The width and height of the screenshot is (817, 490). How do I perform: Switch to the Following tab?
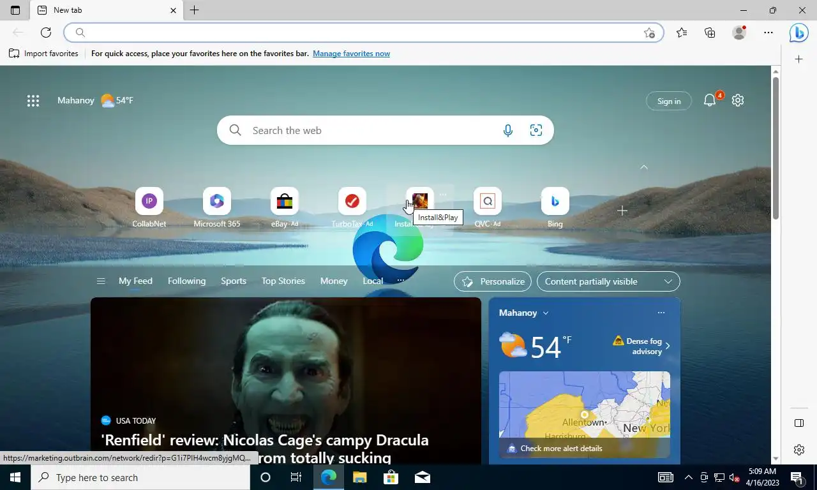186,281
